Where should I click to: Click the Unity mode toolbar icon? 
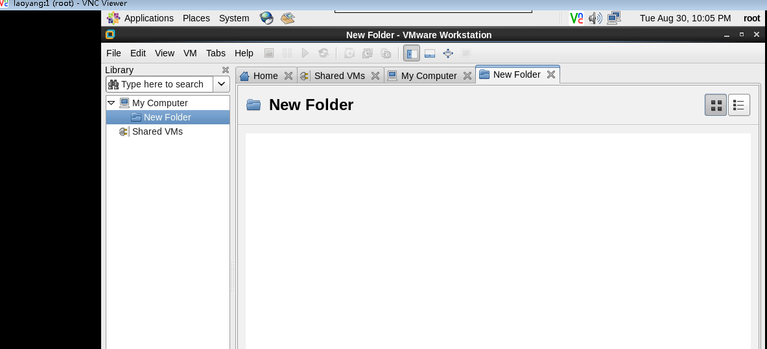tap(466, 53)
